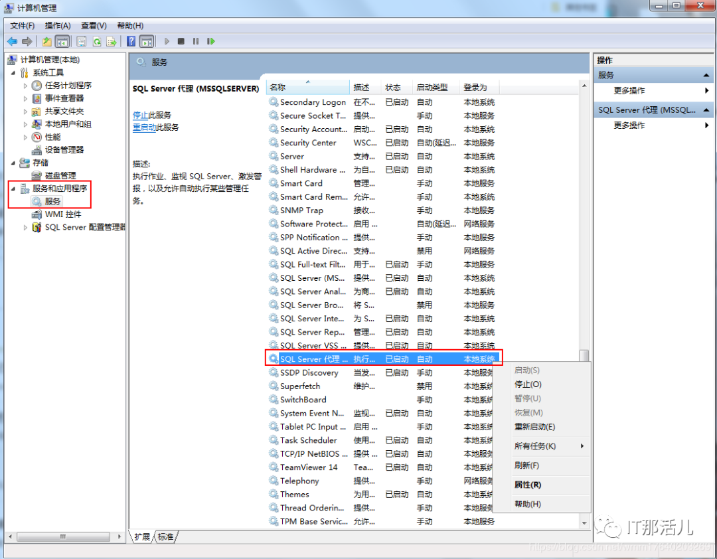This screenshot has height=559, width=717.
Task: Collapse the 系统工具 tree node
Action: point(13,73)
